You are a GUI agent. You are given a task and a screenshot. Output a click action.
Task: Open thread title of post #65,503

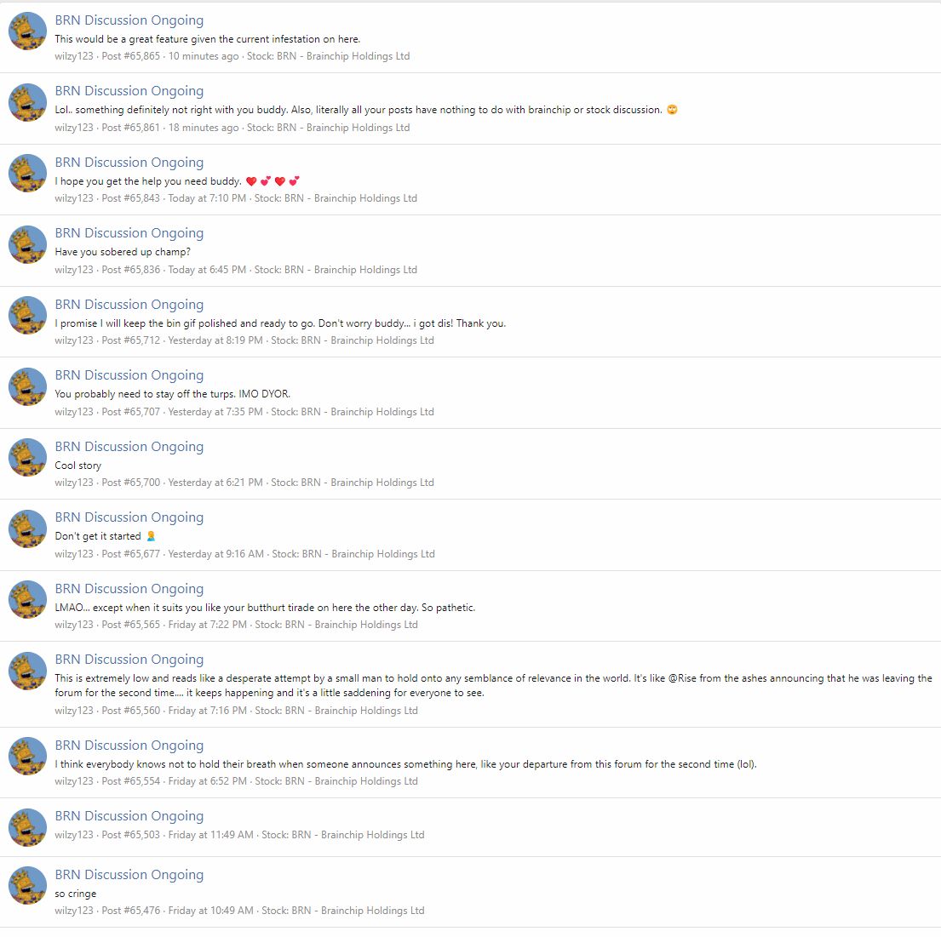point(129,816)
